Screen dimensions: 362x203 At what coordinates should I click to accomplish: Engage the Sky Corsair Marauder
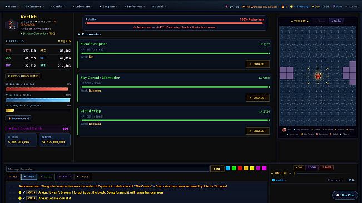click(257, 98)
